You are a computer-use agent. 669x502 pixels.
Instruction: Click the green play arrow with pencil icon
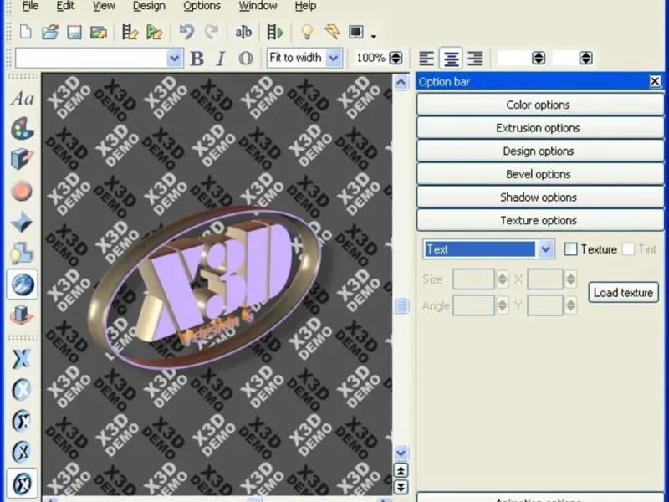(x=154, y=32)
